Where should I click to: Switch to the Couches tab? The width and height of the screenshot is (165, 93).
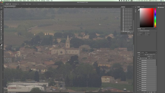[143, 52]
